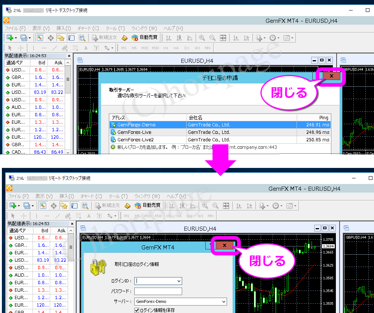Open Strategy Tester icon in the upper screenshot
This screenshot has height=313, width=374.
(x=82, y=38)
